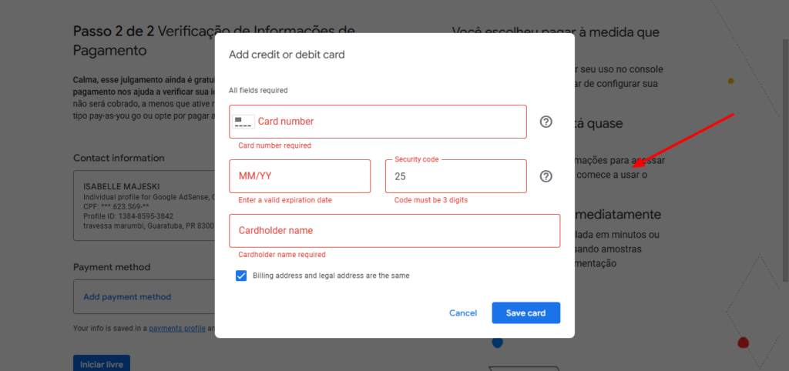Click the "Enter a valid expiration date" error
The height and width of the screenshot is (371, 789).
coord(285,200)
